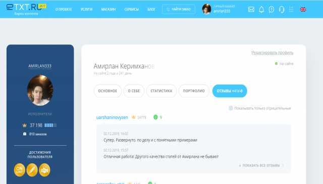The height and width of the screenshot is (184, 323).
Task: Click the Найти заказ button
Action: [178, 9]
